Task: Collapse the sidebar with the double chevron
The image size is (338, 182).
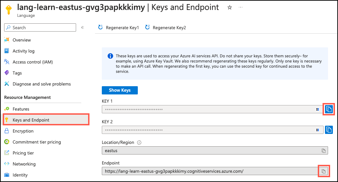Action: click(x=83, y=27)
